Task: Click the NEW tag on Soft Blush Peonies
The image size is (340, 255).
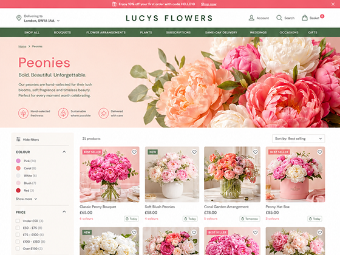Action: point(152,152)
